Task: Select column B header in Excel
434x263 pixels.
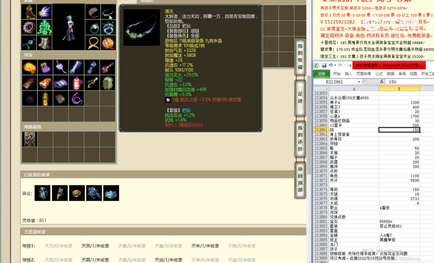Action: [x=399, y=89]
